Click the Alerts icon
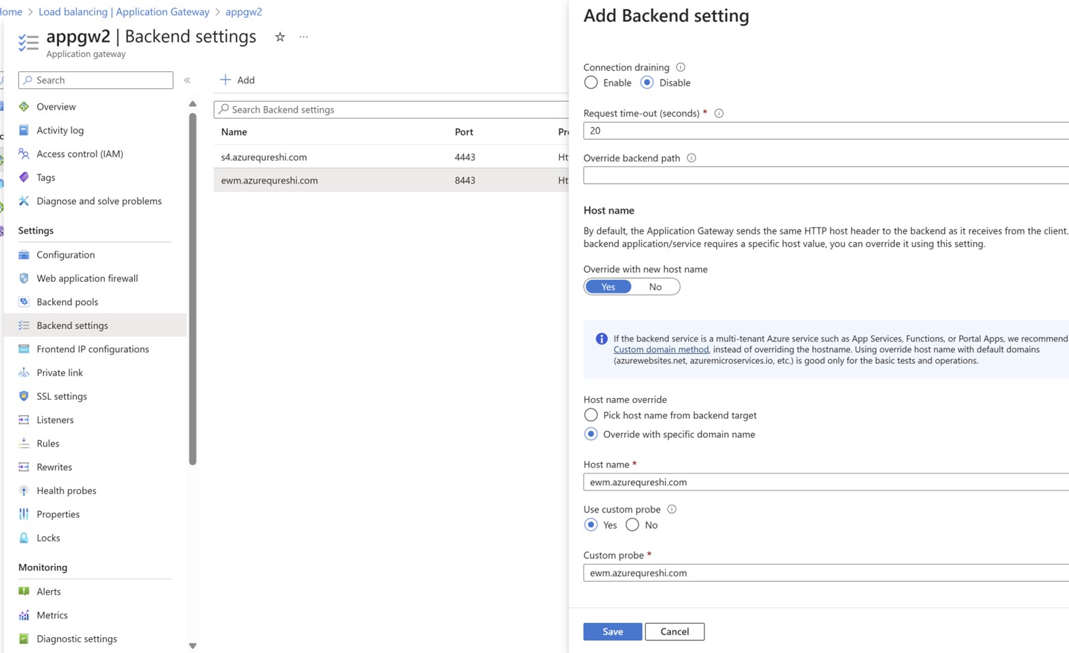 point(24,591)
